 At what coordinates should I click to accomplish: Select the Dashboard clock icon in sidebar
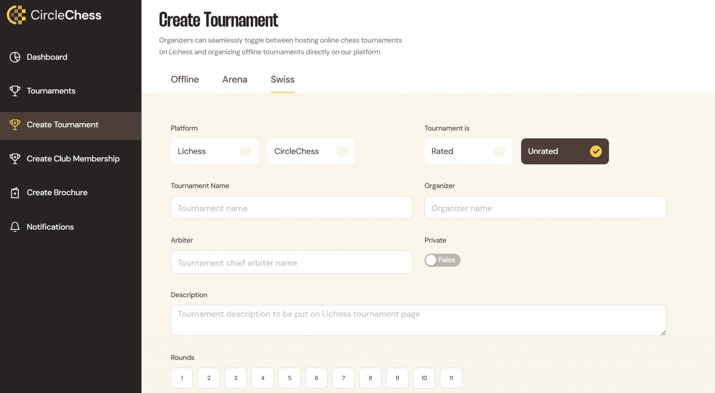(15, 57)
